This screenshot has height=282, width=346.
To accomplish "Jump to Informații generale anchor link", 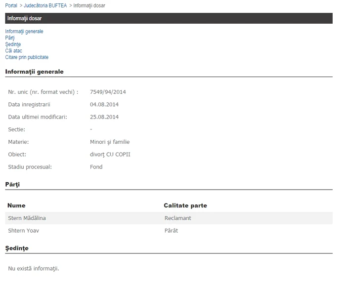I will tap(24, 32).
